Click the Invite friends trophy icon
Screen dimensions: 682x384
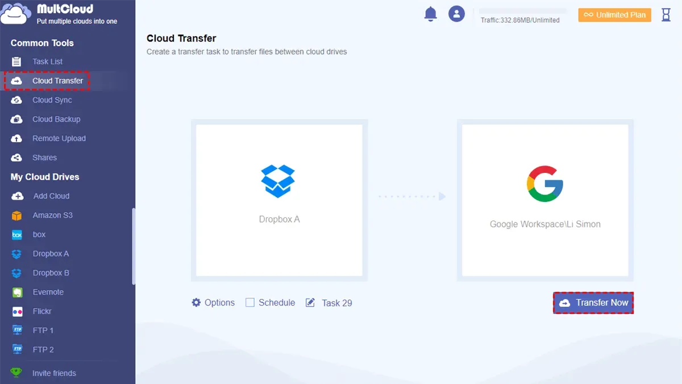(17, 373)
